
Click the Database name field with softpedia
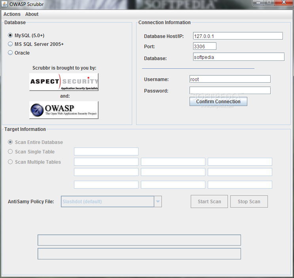[239, 57]
